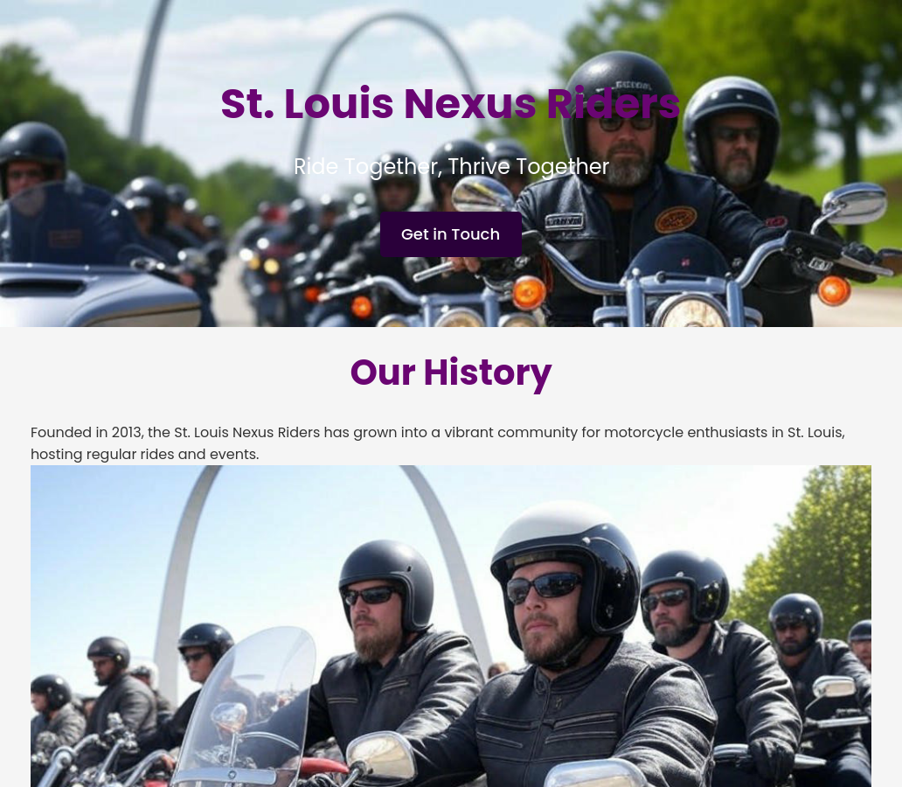Click the Get in Touch button
902x787 pixels.
(x=450, y=234)
